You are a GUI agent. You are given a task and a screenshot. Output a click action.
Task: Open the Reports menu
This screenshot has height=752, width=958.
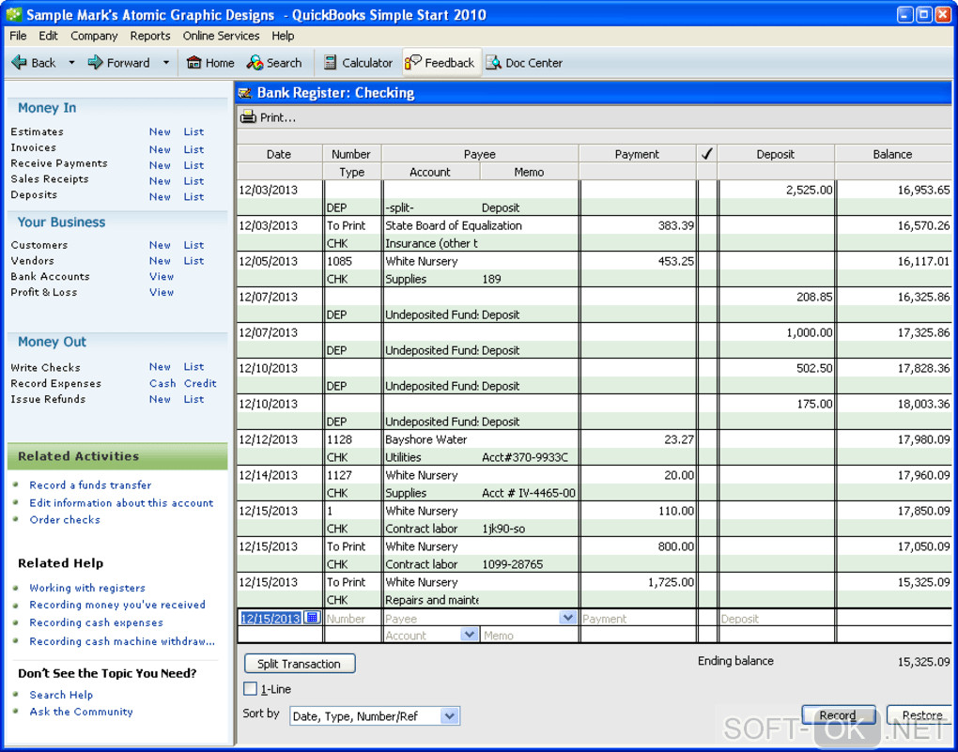point(150,36)
